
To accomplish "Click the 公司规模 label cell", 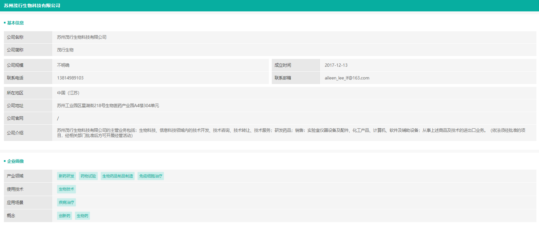I will click(28, 65).
